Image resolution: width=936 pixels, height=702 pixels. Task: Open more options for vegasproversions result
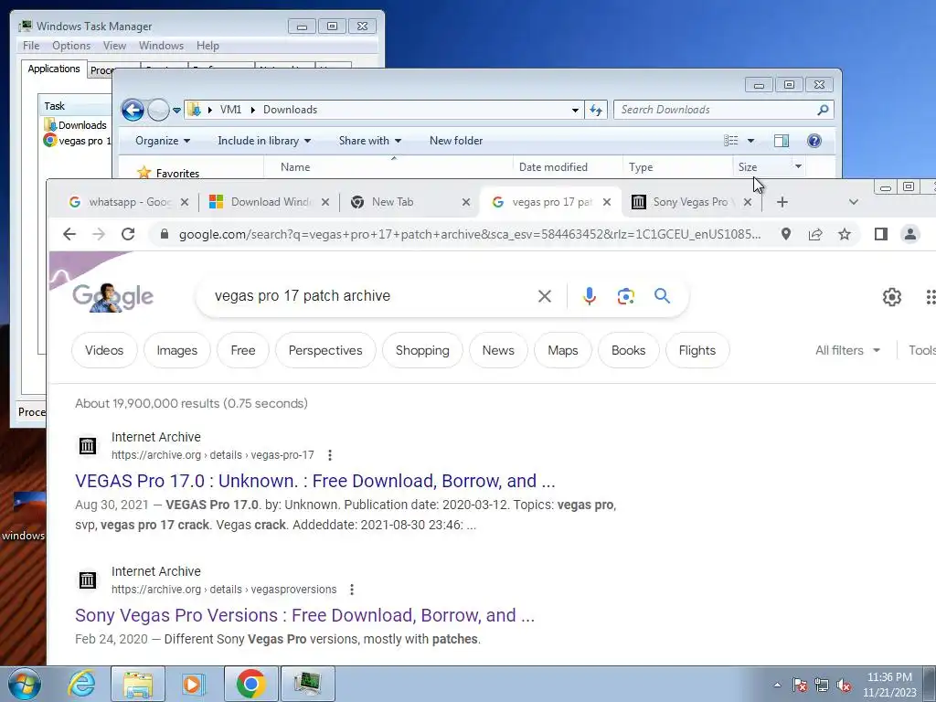352,590
